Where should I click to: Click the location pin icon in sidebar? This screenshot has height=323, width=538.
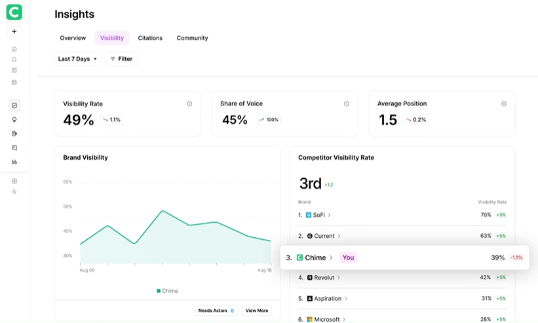(14, 120)
